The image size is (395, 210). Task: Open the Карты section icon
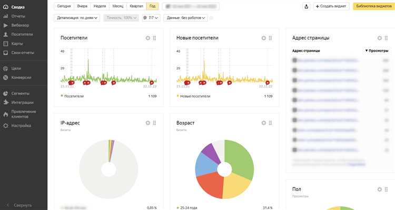tap(6, 44)
